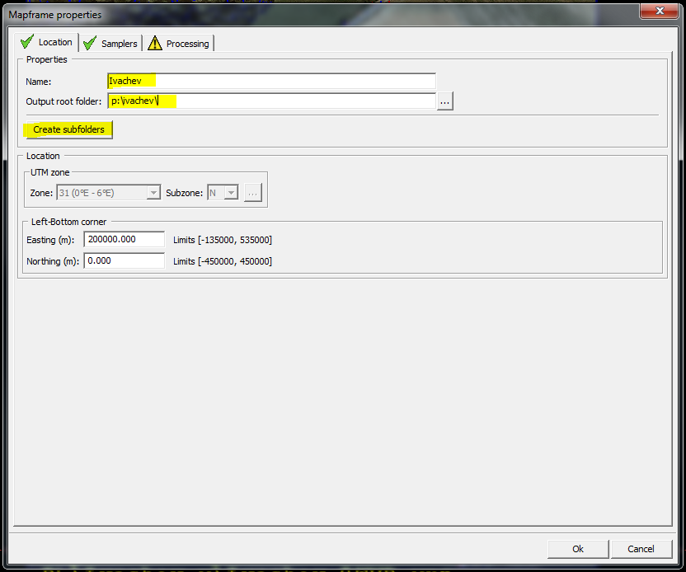
Task: Switch to the Samplers tab
Action: 120,43
